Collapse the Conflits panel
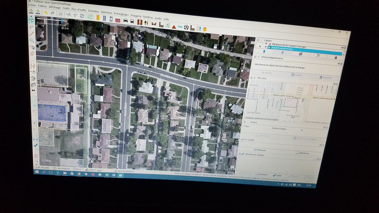Viewport: 379px width, 213px height. tap(242, 139)
